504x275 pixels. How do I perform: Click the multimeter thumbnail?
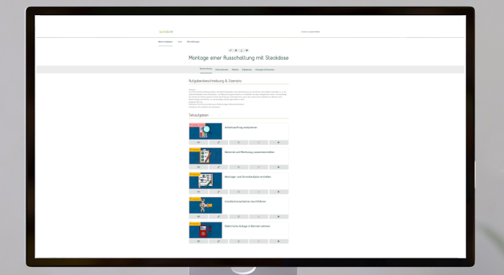point(205,230)
